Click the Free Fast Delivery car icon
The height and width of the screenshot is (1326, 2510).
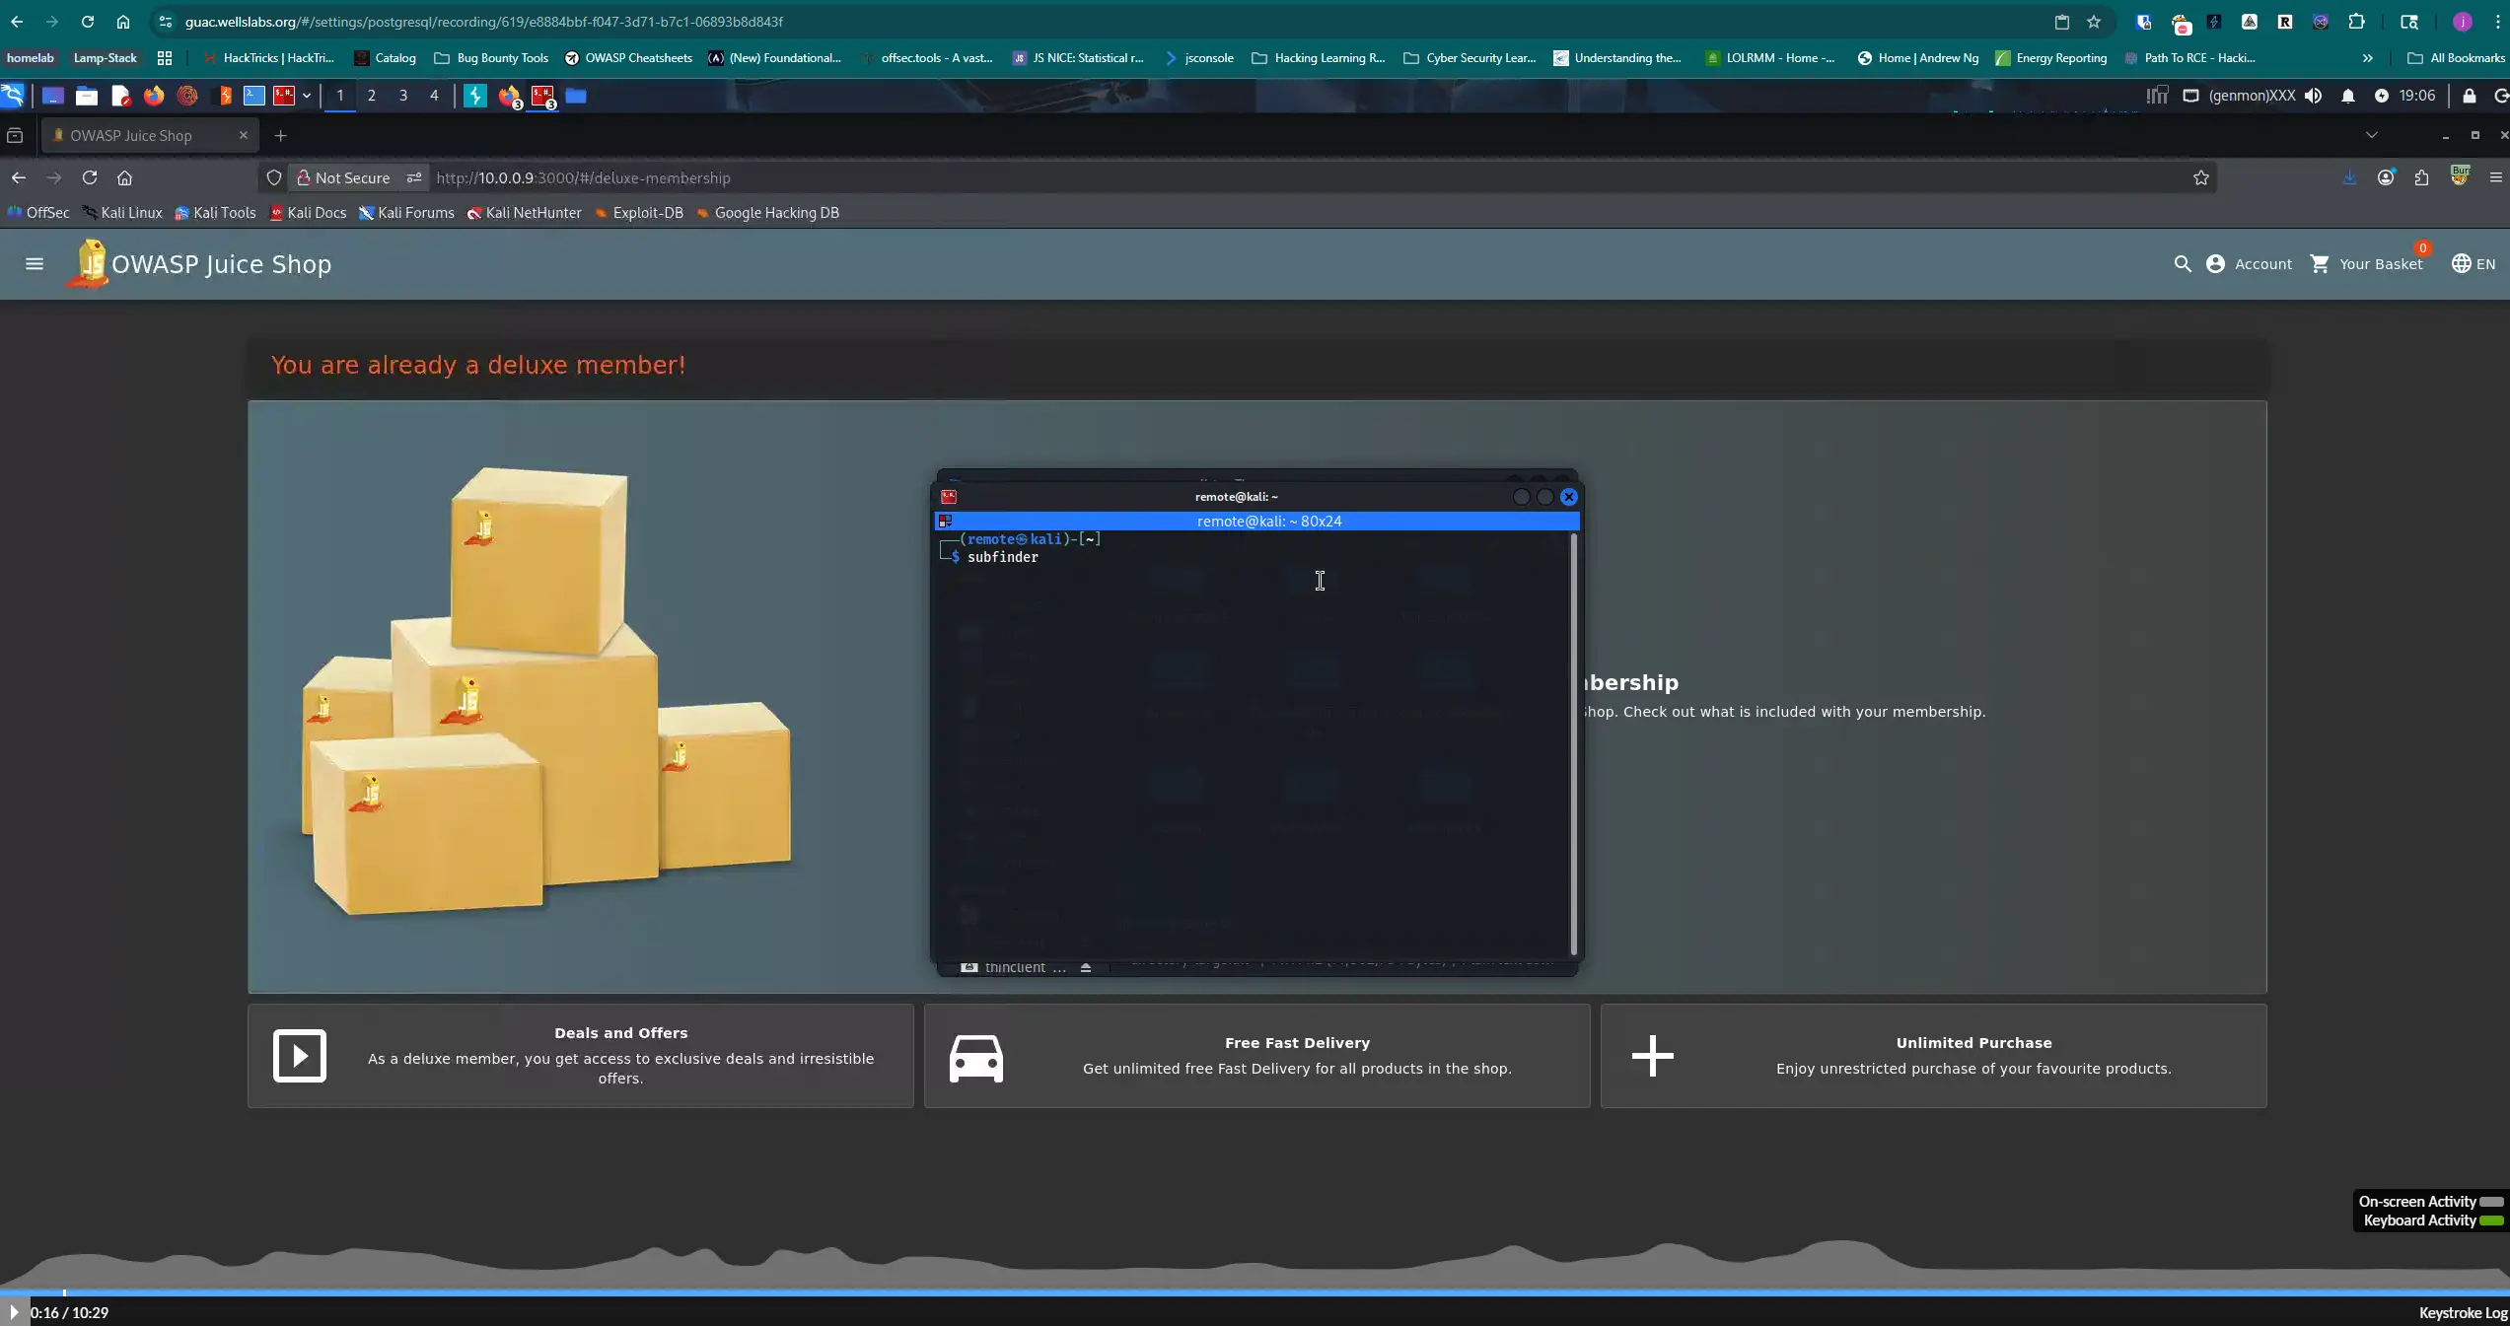pyautogui.click(x=976, y=1057)
